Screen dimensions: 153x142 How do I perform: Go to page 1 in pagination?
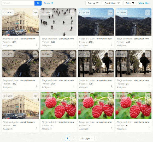coord(67,138)
